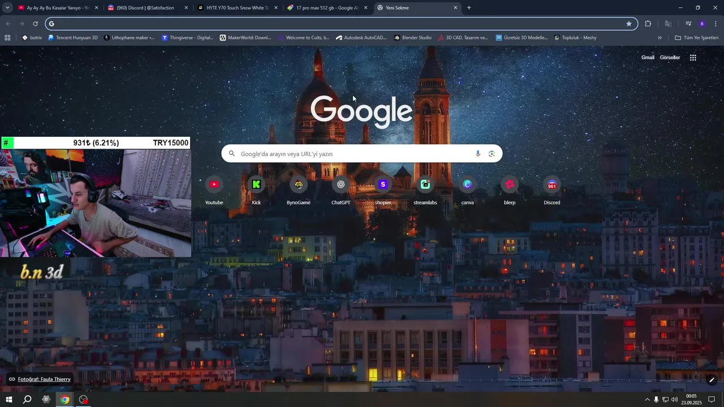Open the Gmail link
The height and width of the screenshot is (407, 724).
pyautogui.click(x=648, y=58)
